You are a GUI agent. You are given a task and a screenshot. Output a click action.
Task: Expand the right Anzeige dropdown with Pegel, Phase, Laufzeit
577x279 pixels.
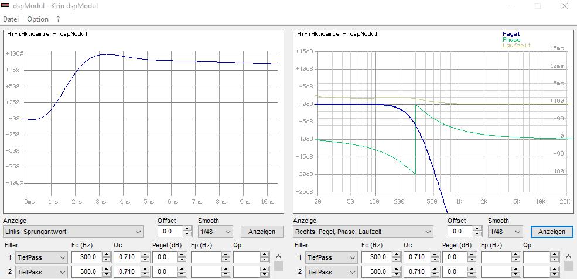363,232
